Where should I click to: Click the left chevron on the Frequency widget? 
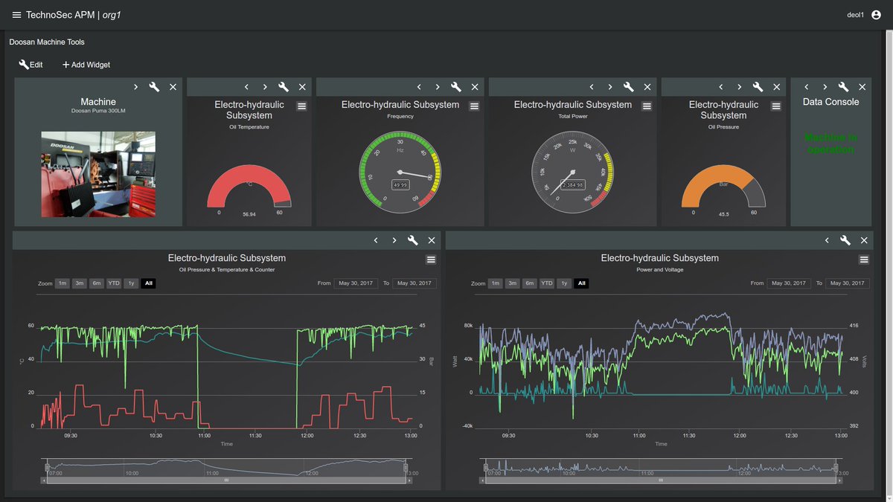coord(418,86)
